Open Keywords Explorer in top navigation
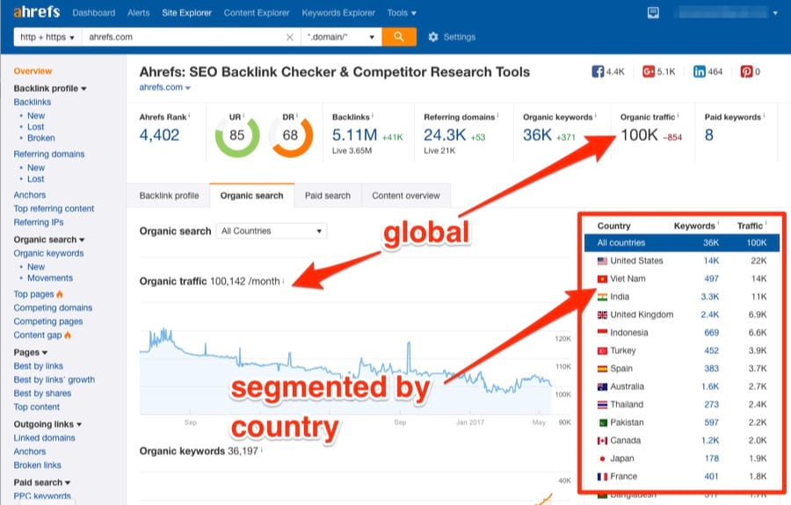 (338, 13)
